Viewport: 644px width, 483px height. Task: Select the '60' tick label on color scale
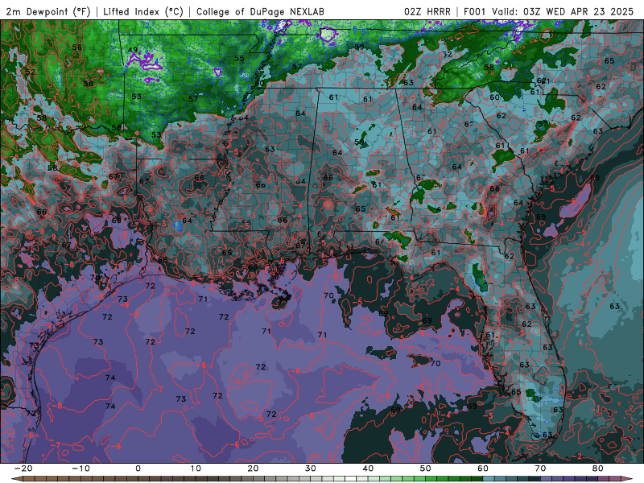pyautogui.click(x=483, y=469)
